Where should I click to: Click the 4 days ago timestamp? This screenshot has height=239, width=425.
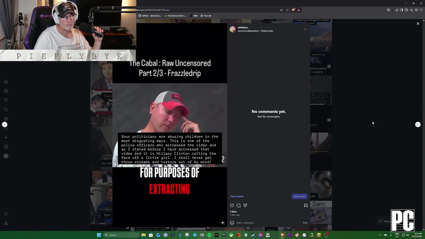click(x=235, y=215)
